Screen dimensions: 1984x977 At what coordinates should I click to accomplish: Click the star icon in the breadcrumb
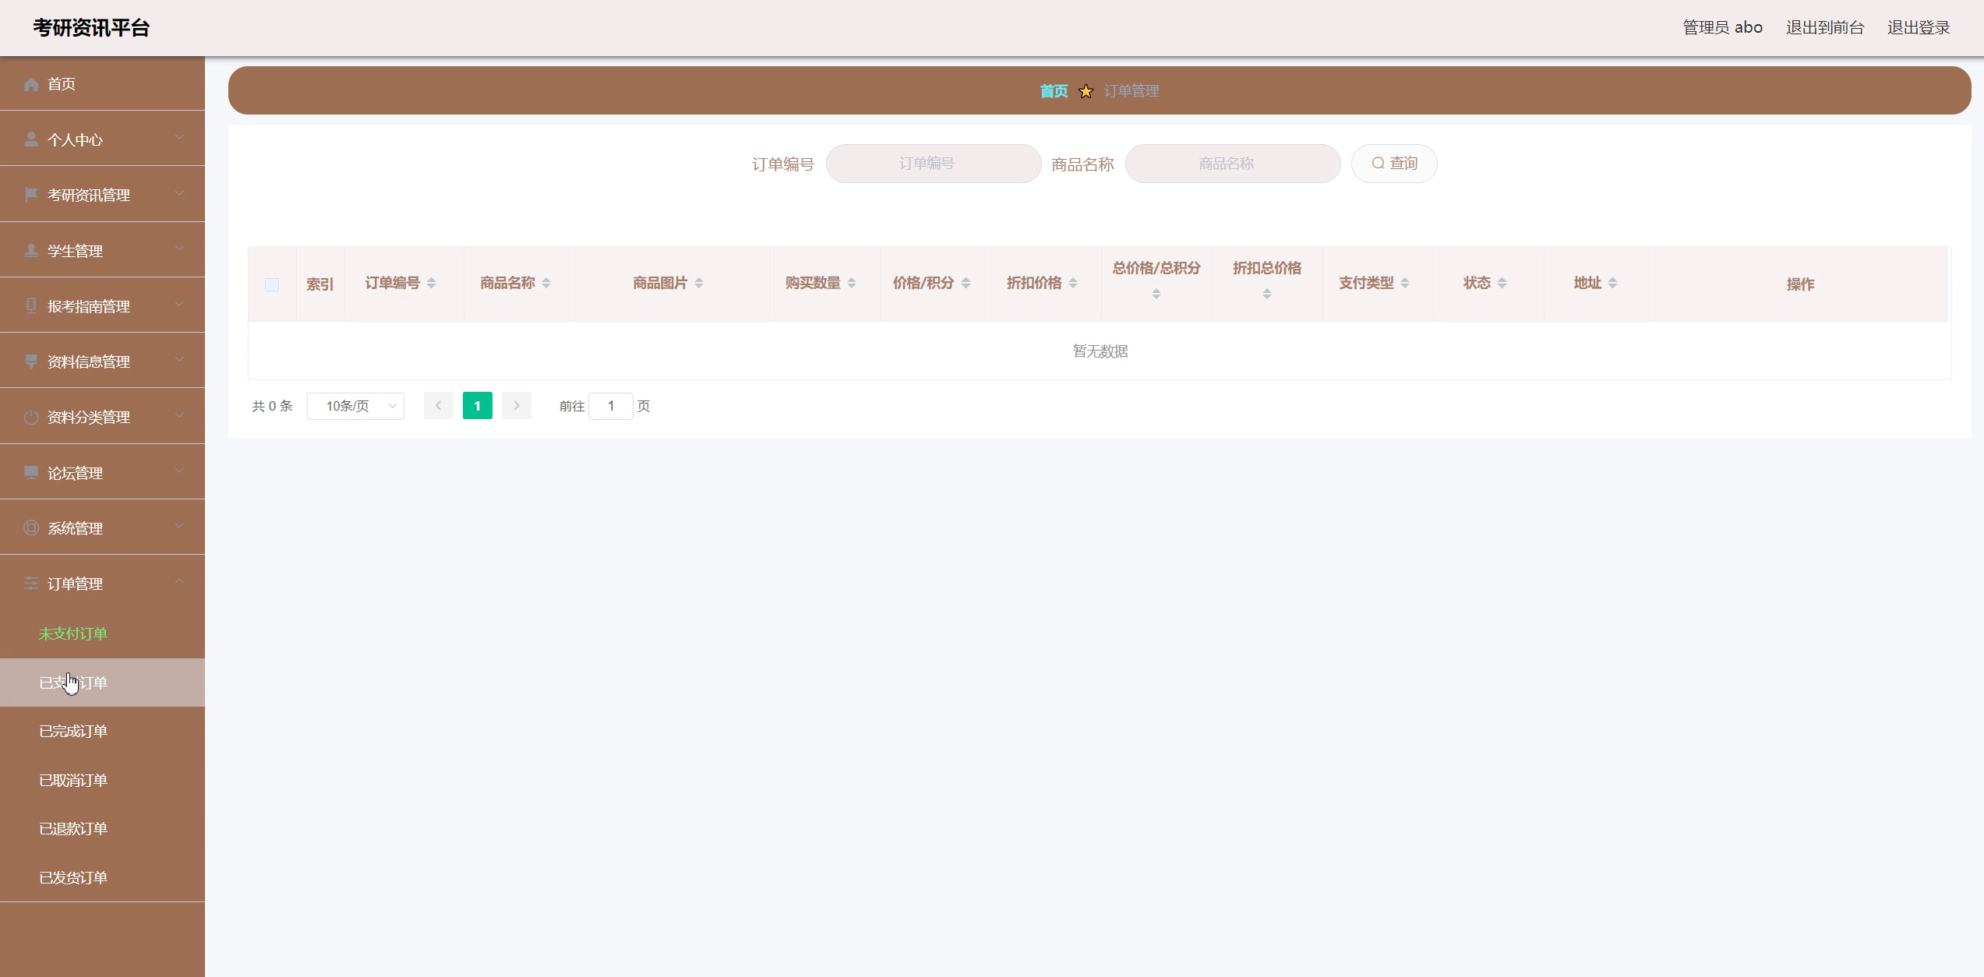[1086, 91]
